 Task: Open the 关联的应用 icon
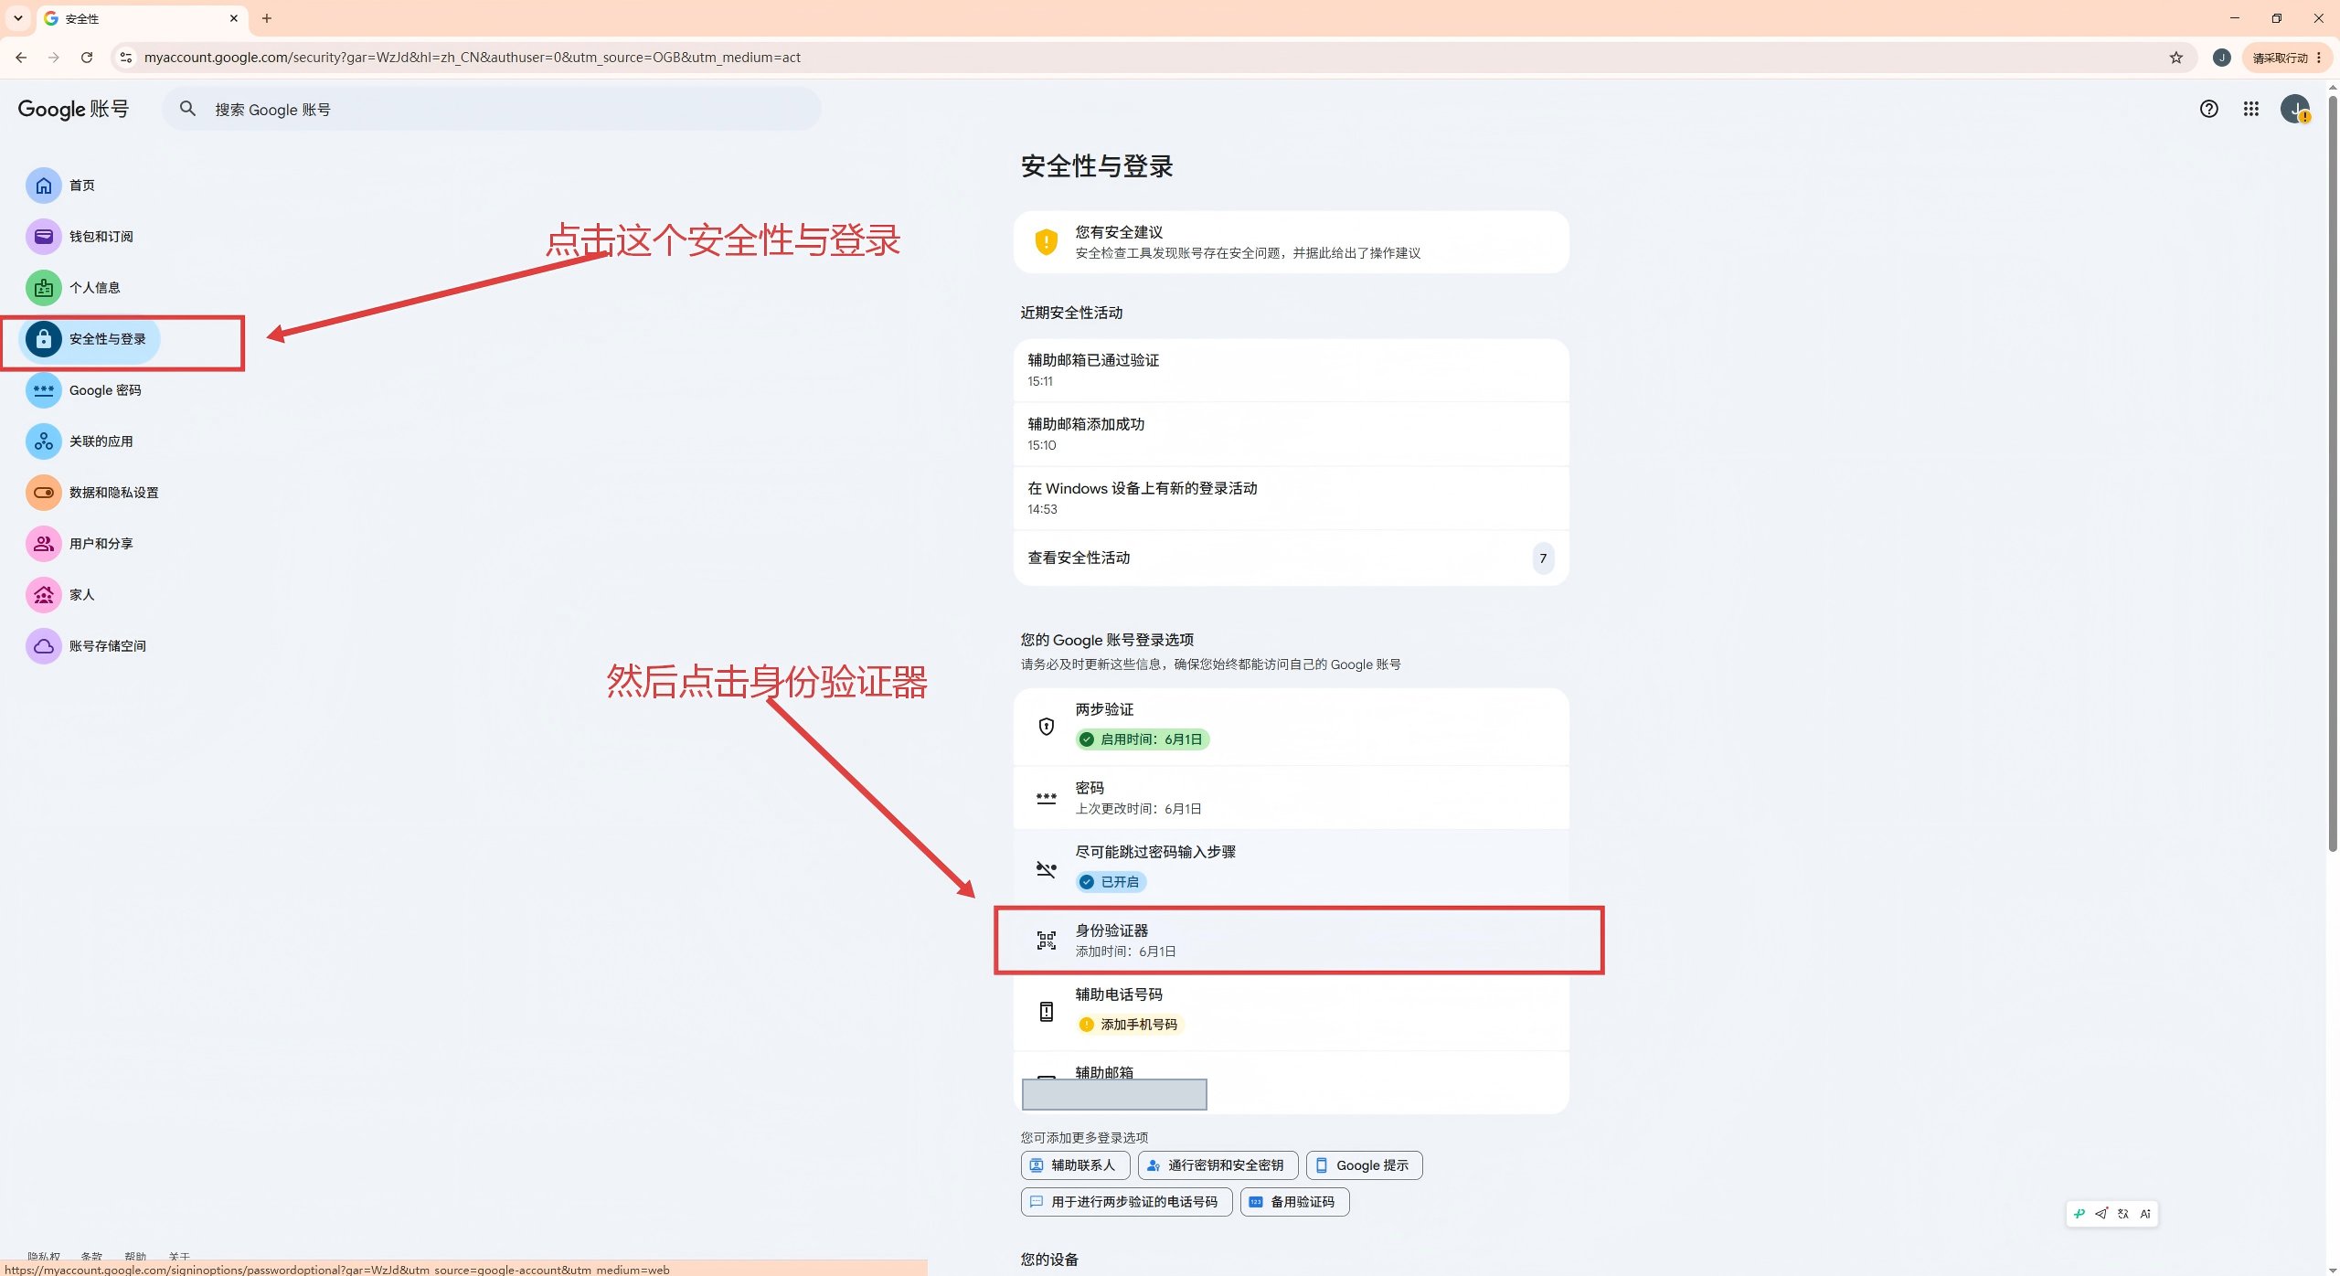click(43, 441)
